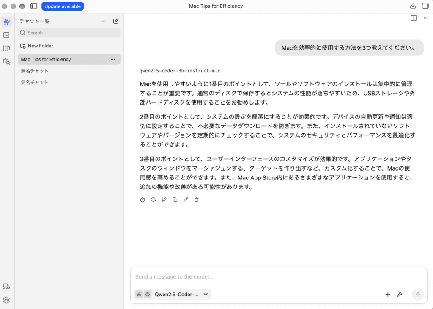Open the Developer terminal sidebar icon
The image size is (433, 309).
click(6, 35)
